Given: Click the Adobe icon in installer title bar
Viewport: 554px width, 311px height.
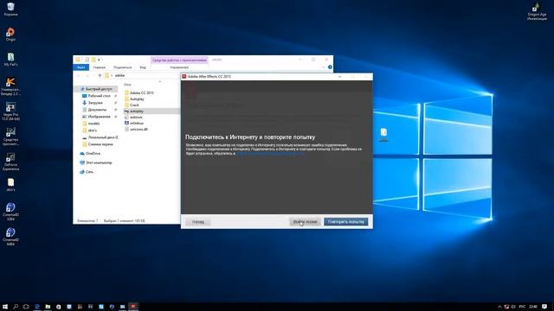Looking at the screenshot, I should [184, 77].
